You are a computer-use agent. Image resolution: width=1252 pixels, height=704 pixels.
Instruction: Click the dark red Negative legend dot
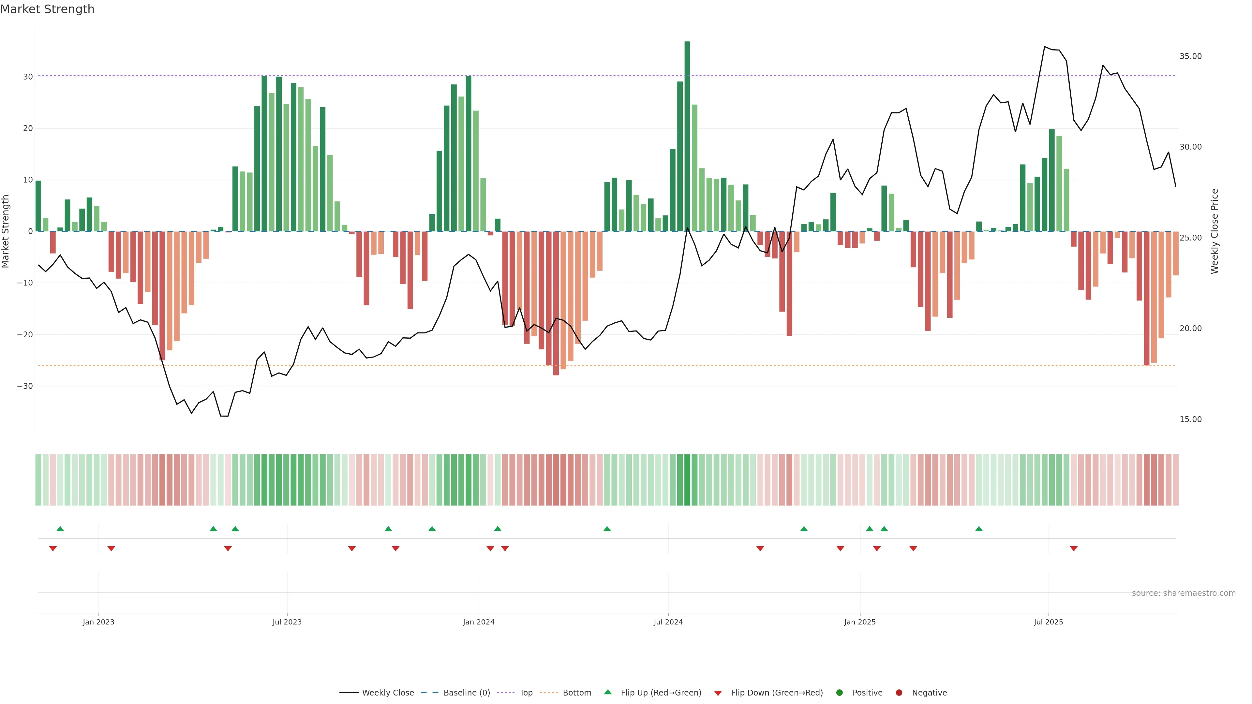point(899,693)
